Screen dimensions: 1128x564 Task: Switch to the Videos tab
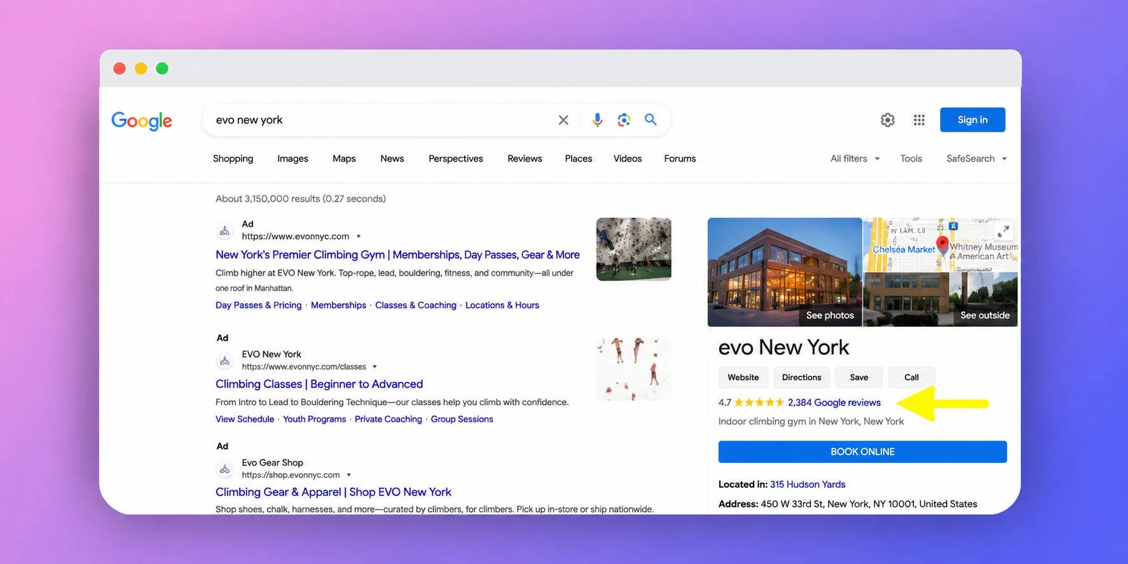pyautogui.click(x=628, y=158)
